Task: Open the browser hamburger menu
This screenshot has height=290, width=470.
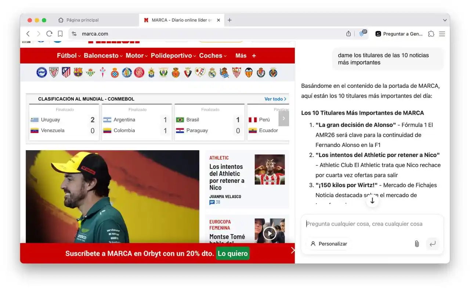Action: coord(442,34)
